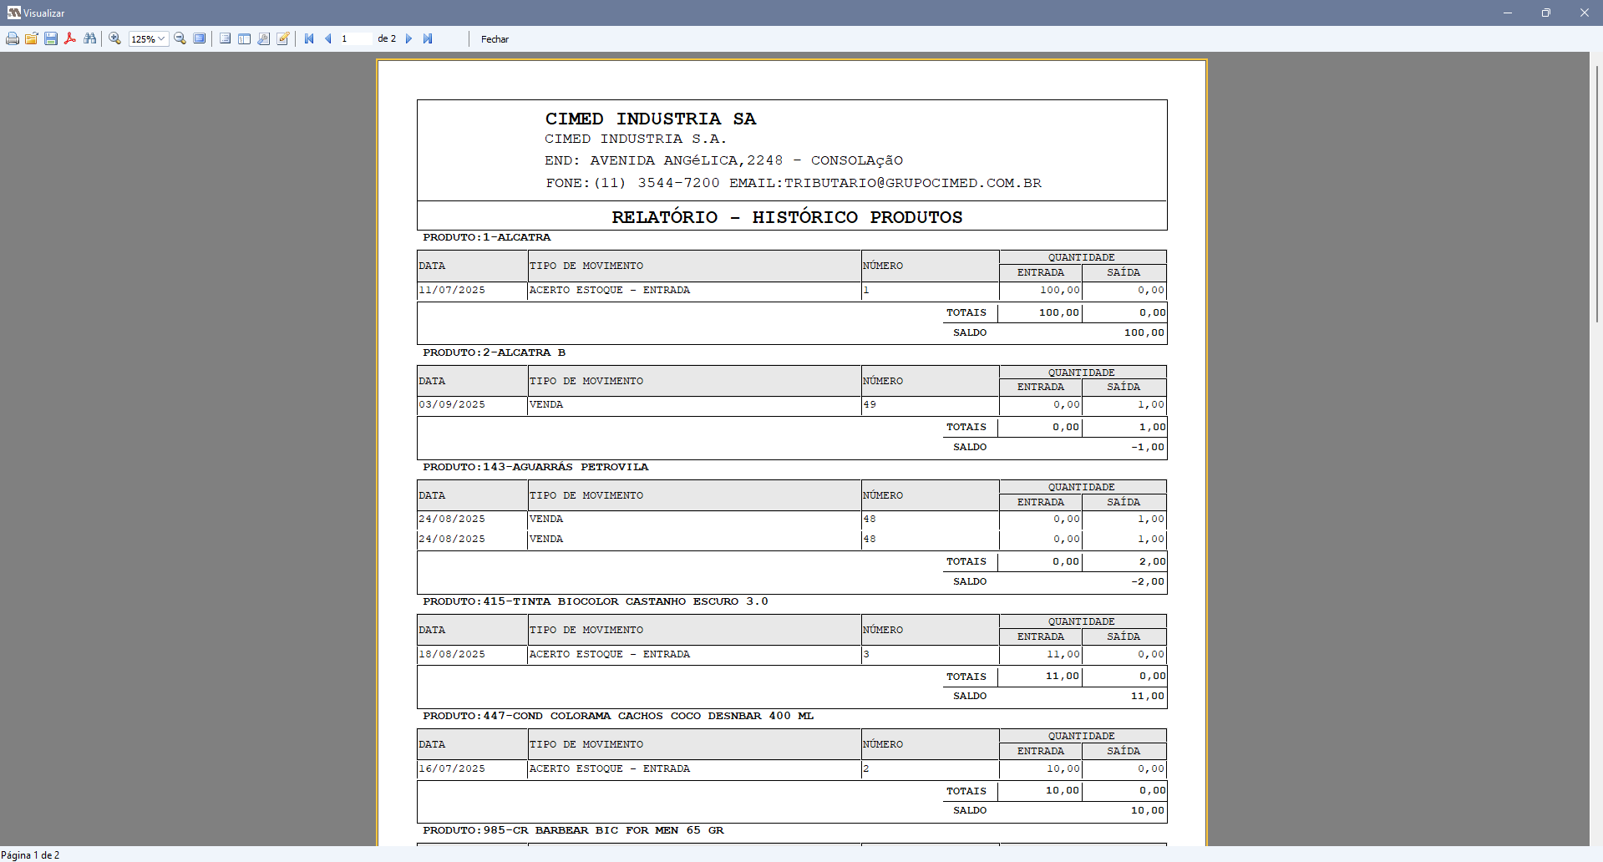
Task: Click PRODUTO:985-CR BARBEAR BIC FOR MEN label
Action: click(x=573, y=830)
